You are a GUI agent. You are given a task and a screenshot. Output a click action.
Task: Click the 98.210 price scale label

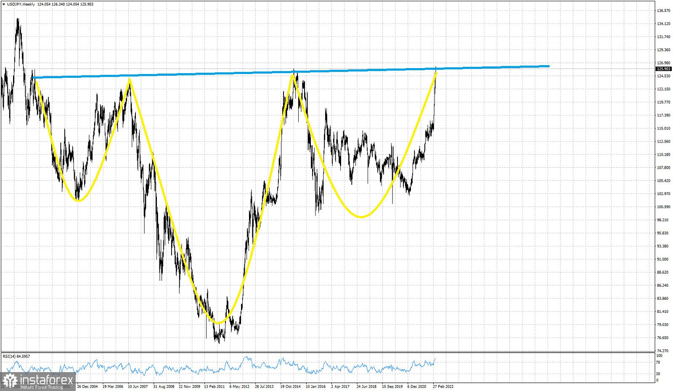[x=662, y=220]
